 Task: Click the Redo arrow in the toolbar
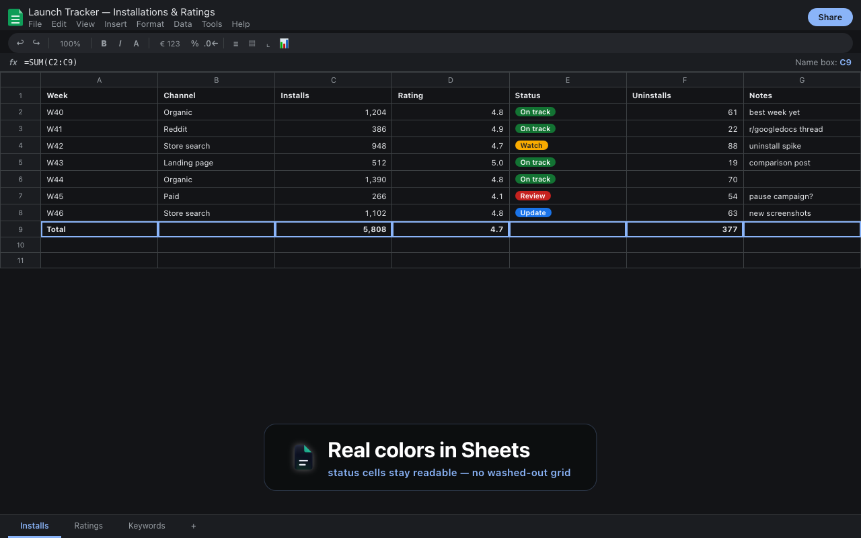click(x=36, y=43)
